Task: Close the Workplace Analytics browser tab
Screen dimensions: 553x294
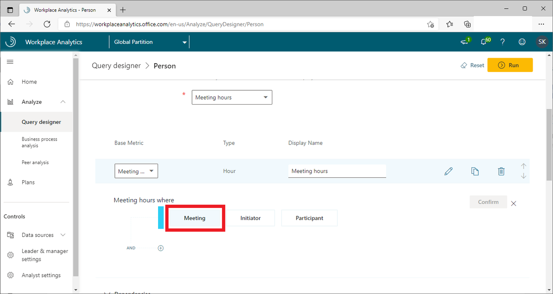Action: tap(108, 10)
